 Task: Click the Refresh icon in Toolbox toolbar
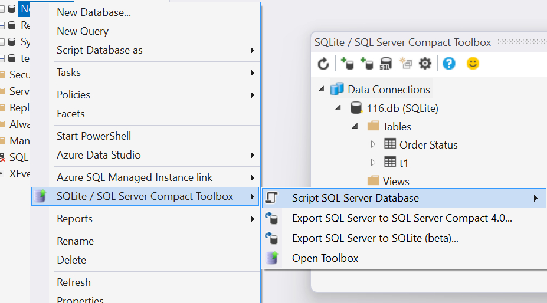(323, 64)
